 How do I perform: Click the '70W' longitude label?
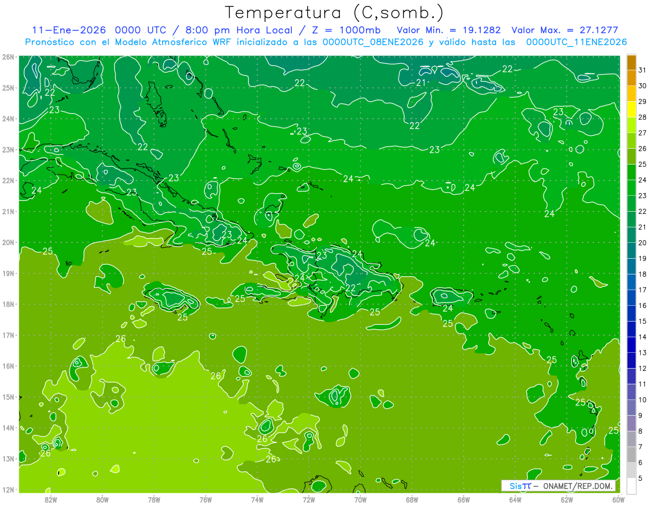click(x=360, y=499)
